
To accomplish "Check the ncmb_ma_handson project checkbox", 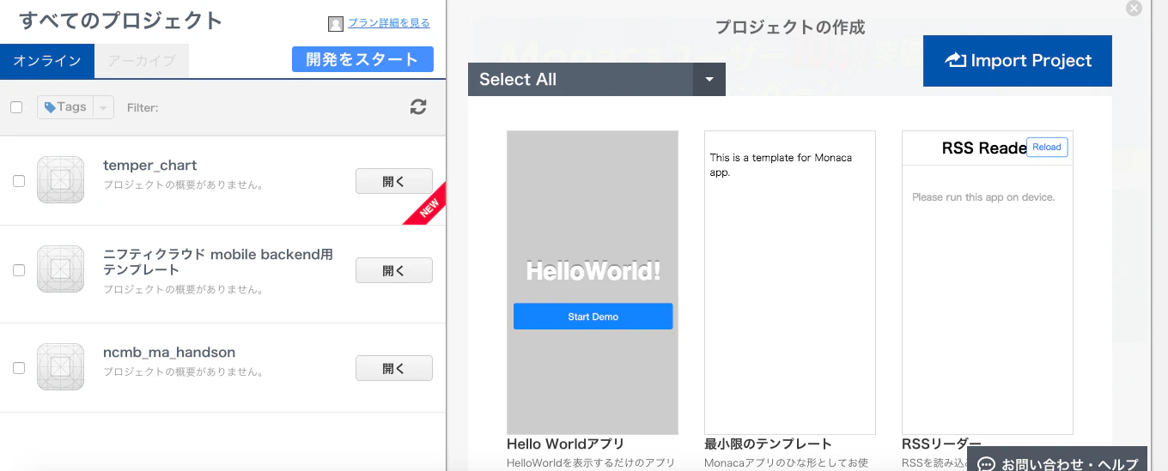I will (19, 368).
